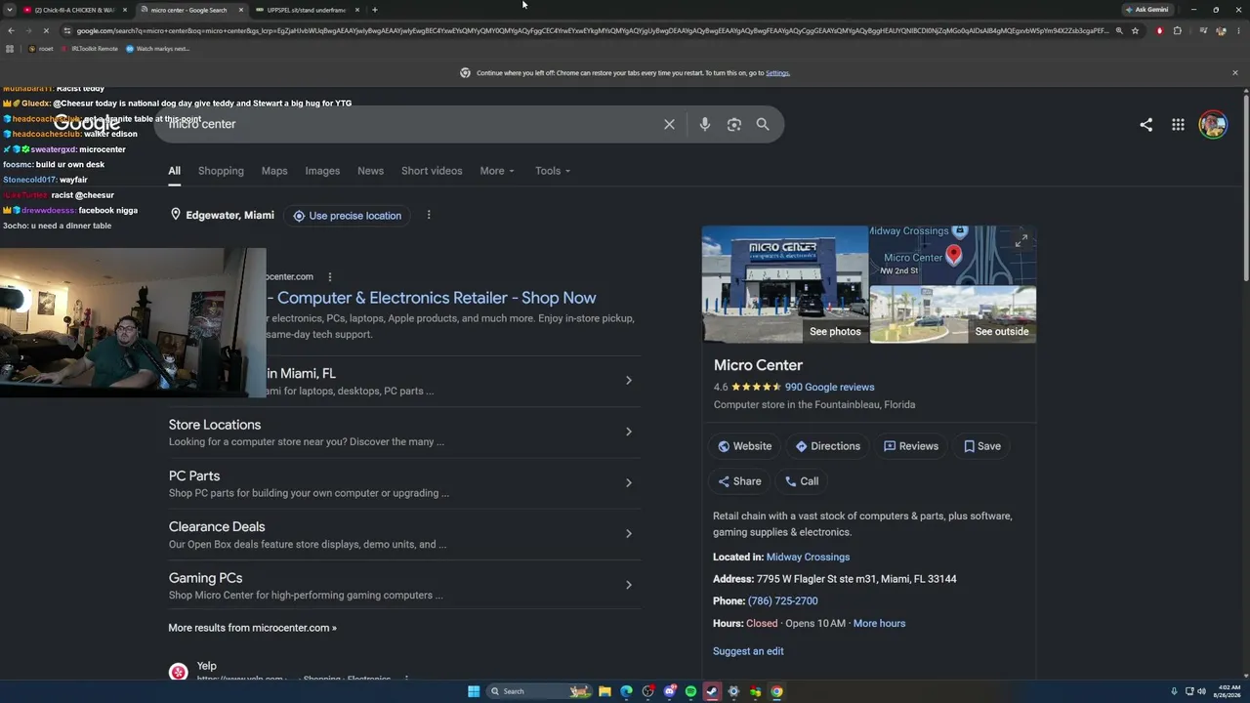Expand the More search filters dropdown
1250x703 pixels.
click(496, 171)
